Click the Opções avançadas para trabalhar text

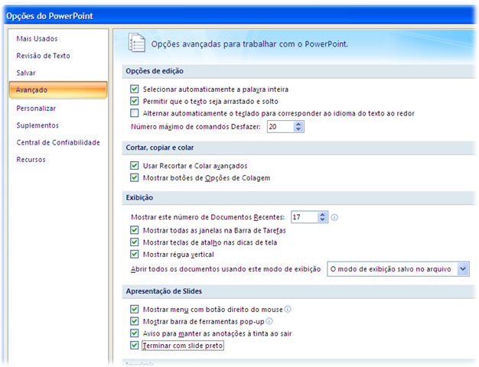tap(249, 44)
